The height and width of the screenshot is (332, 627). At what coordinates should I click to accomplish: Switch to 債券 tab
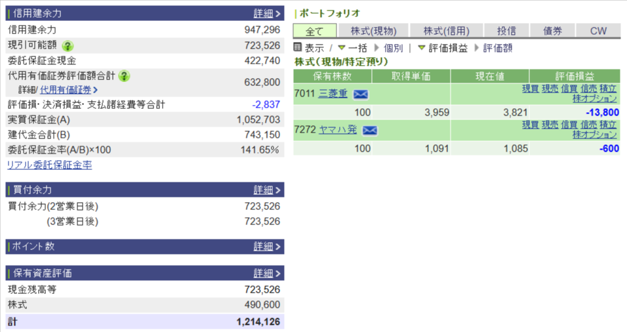coord(553,31)
